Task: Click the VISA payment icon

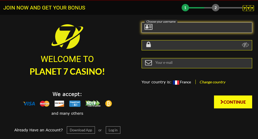Action: (29, 104)
